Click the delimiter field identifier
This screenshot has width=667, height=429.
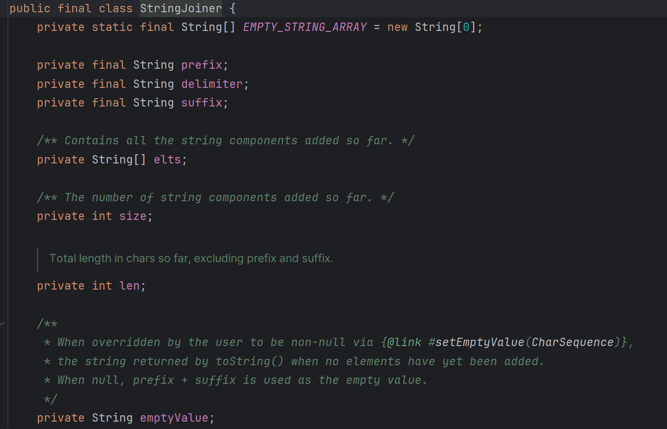click(212, 83)
